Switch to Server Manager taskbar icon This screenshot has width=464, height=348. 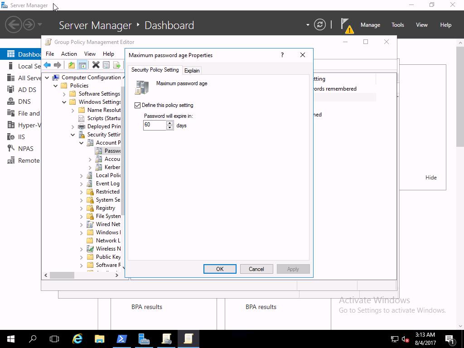[x=144, y=339]
